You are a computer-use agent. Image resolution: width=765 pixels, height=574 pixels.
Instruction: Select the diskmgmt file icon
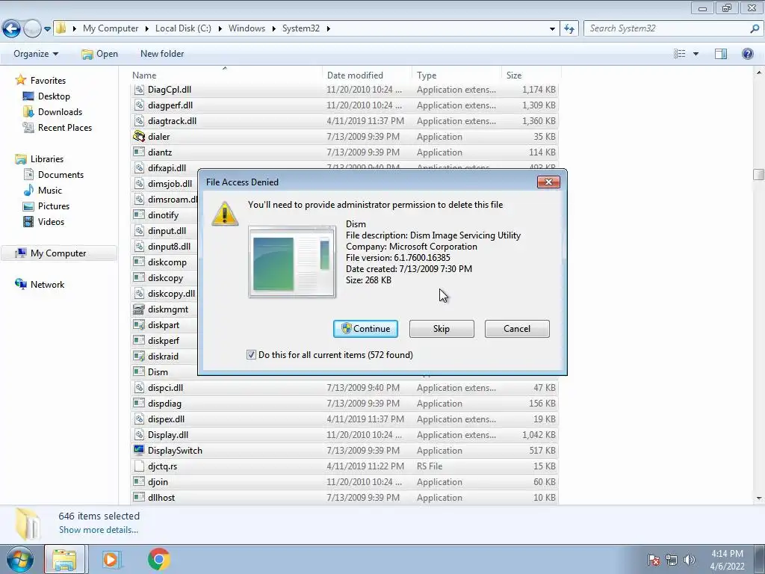(x=139, y=309)
